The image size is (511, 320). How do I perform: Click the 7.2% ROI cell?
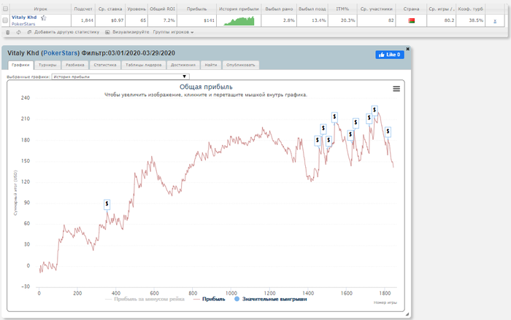coord(162,20)
